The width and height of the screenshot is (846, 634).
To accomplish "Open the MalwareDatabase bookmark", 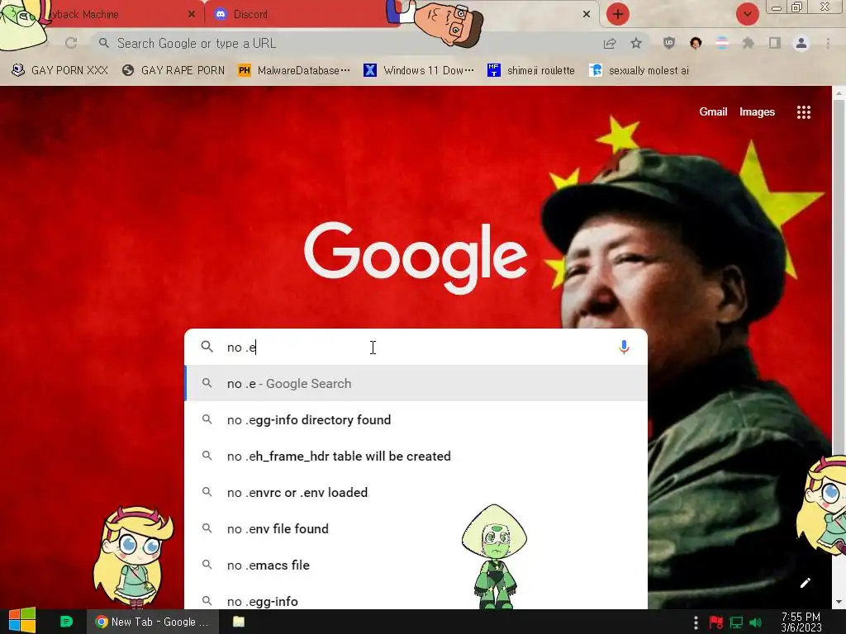I will (295, 71).
